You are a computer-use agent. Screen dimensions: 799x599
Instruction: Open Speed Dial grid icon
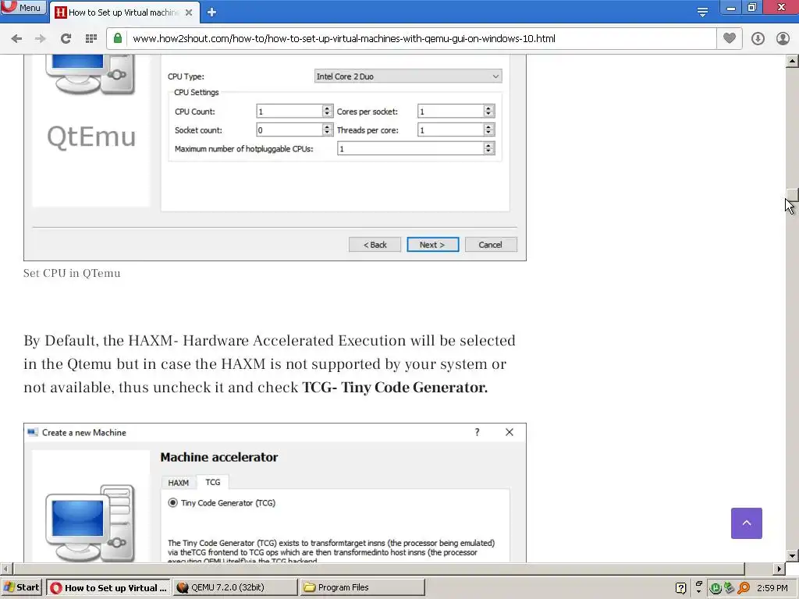(x=91, y=39)
